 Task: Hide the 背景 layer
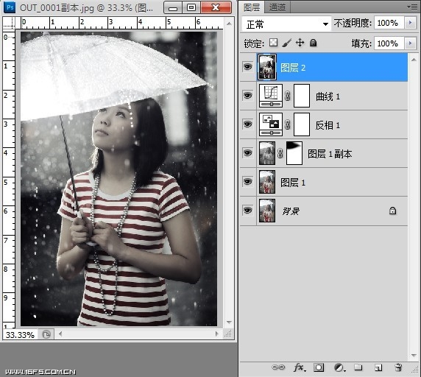pyautogui.click(x=247, y=211)
